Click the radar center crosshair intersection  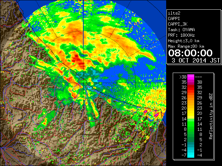coord(84,83)
